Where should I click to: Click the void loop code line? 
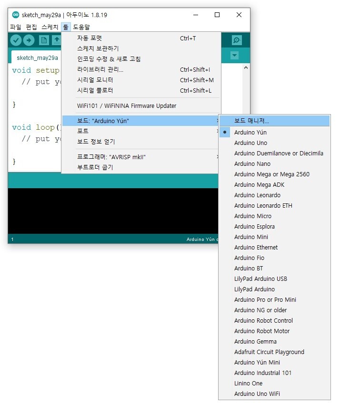pos(36,127)
